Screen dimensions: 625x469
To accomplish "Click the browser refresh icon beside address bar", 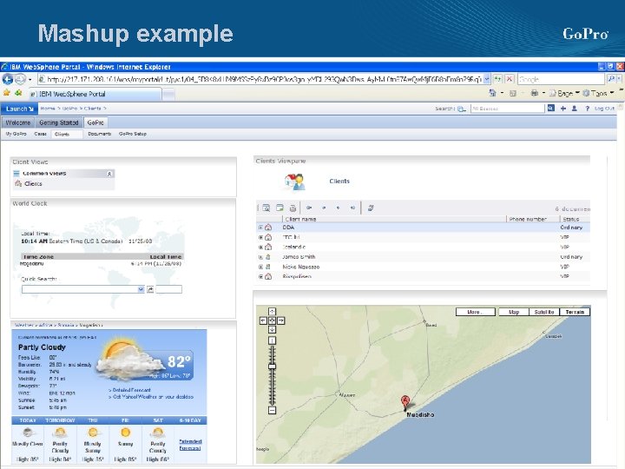I will coord(497,79).
